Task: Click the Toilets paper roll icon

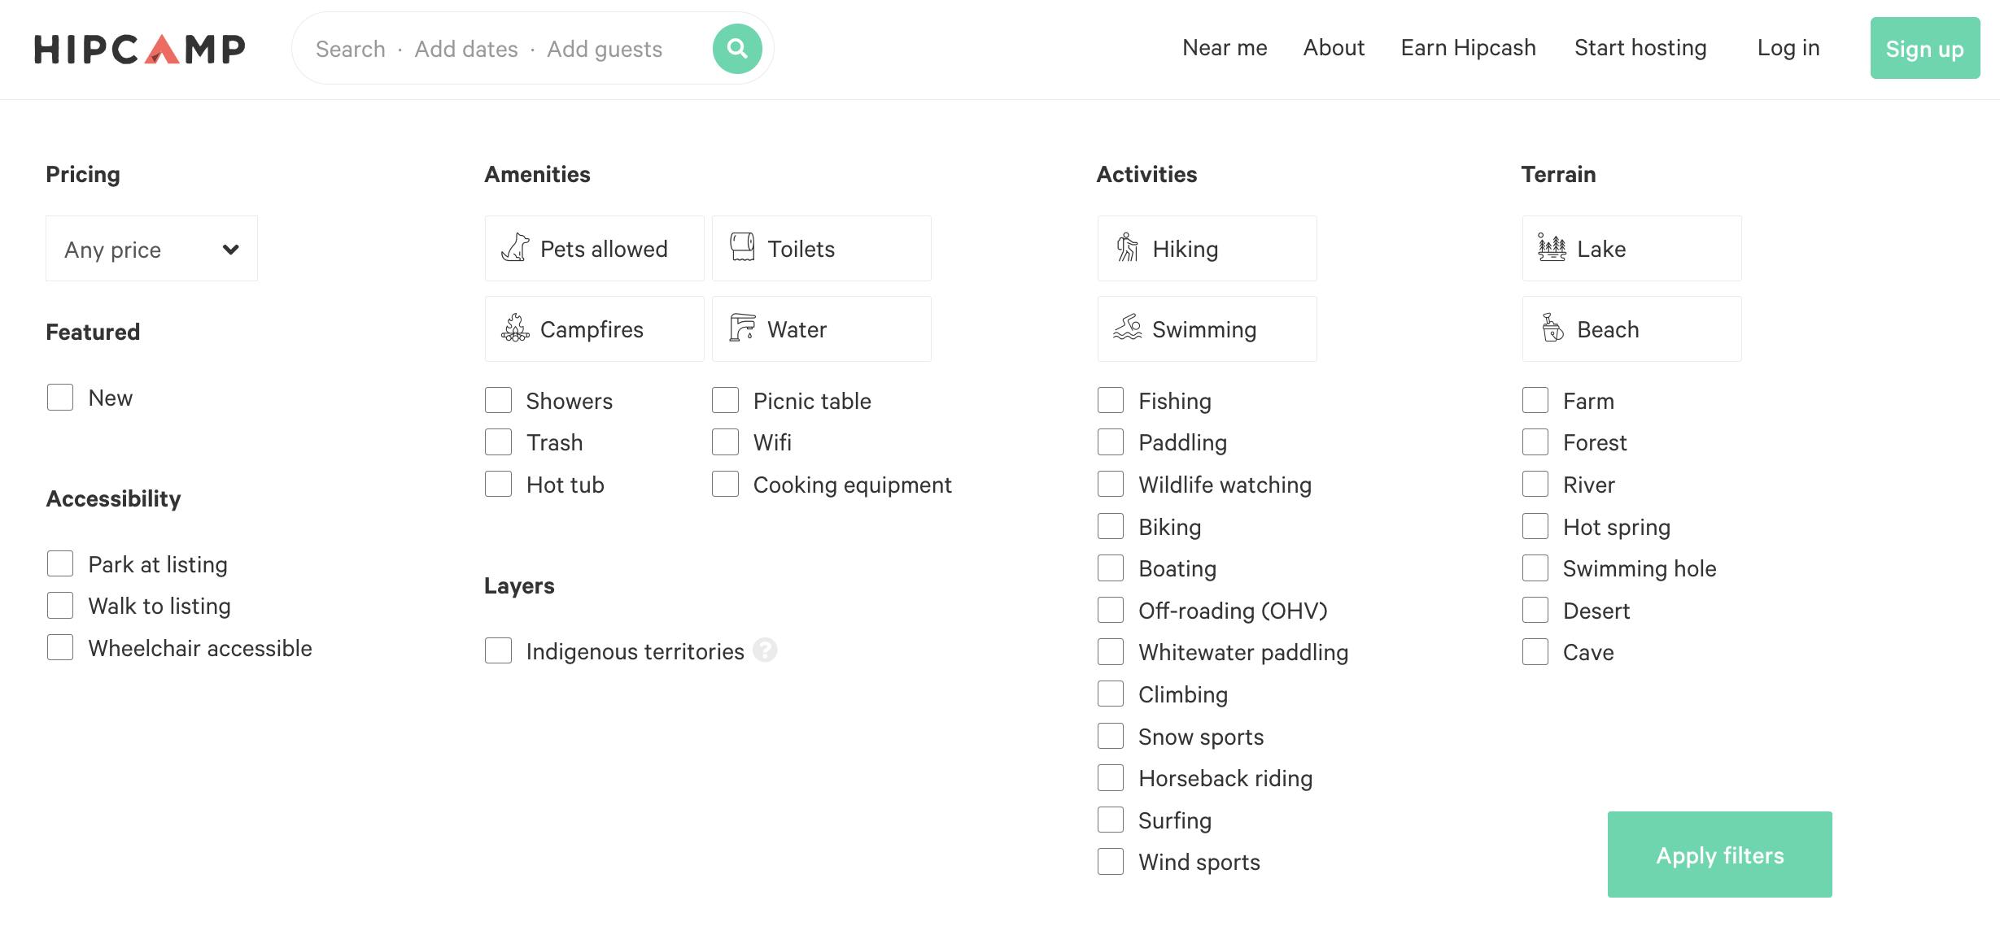Action: click(742, 247)
